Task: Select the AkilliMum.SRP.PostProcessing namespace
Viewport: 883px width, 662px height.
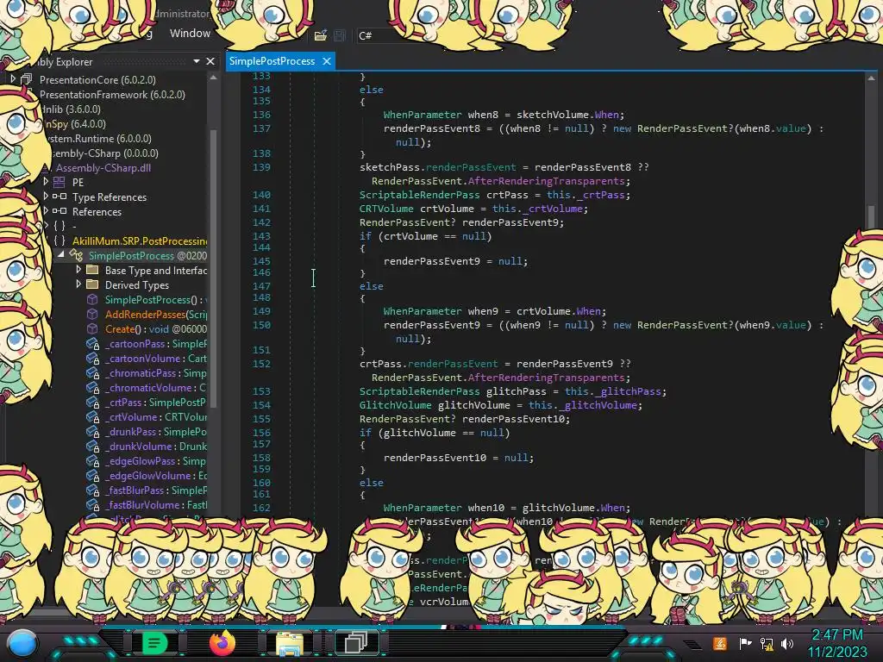Action: (x=140, y=241)
